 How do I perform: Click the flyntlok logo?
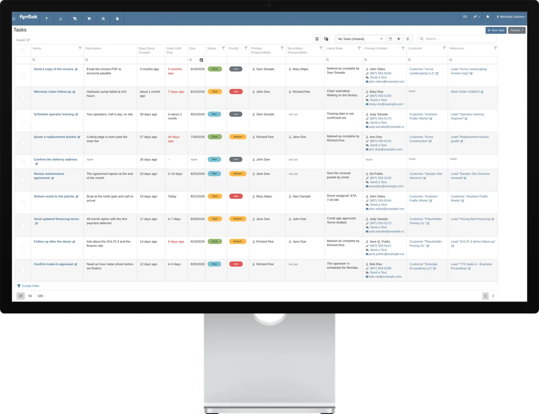[28, 18]
